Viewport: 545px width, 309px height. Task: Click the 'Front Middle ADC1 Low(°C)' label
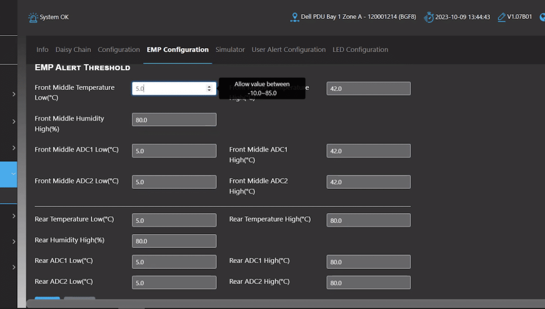coord(76,150)
